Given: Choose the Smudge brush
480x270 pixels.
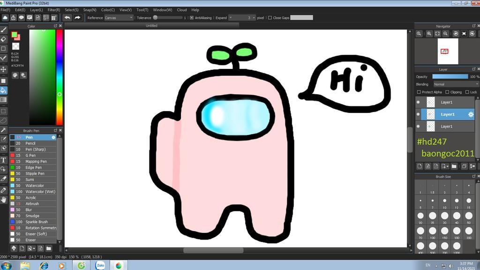Looking at the screenshot, I should pos(33,216).
